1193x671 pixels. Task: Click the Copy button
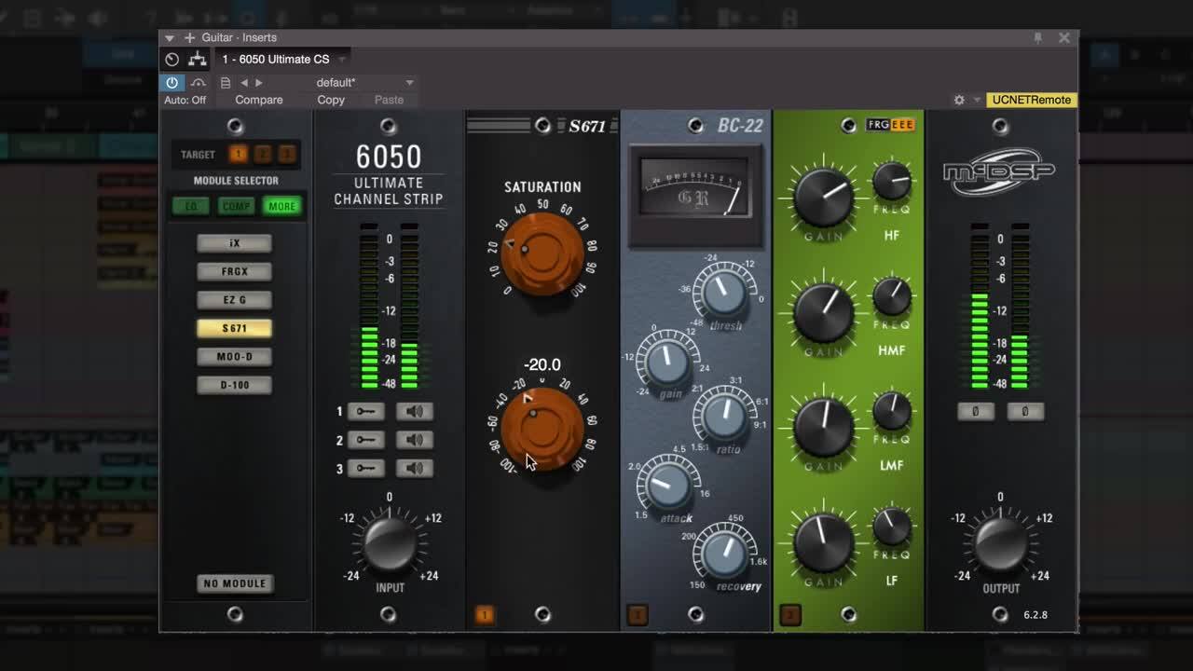click(331, 100)
